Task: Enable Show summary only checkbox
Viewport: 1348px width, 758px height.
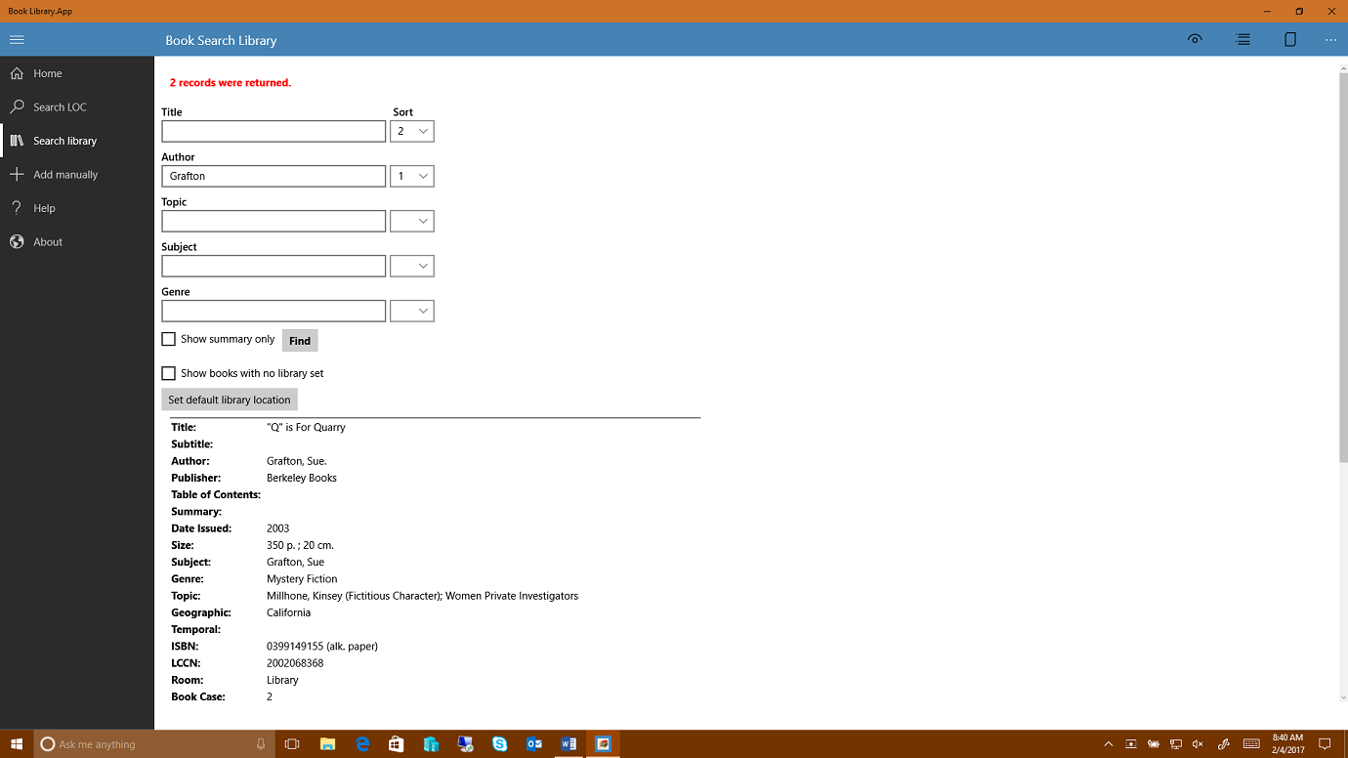Action: [168, 339]
